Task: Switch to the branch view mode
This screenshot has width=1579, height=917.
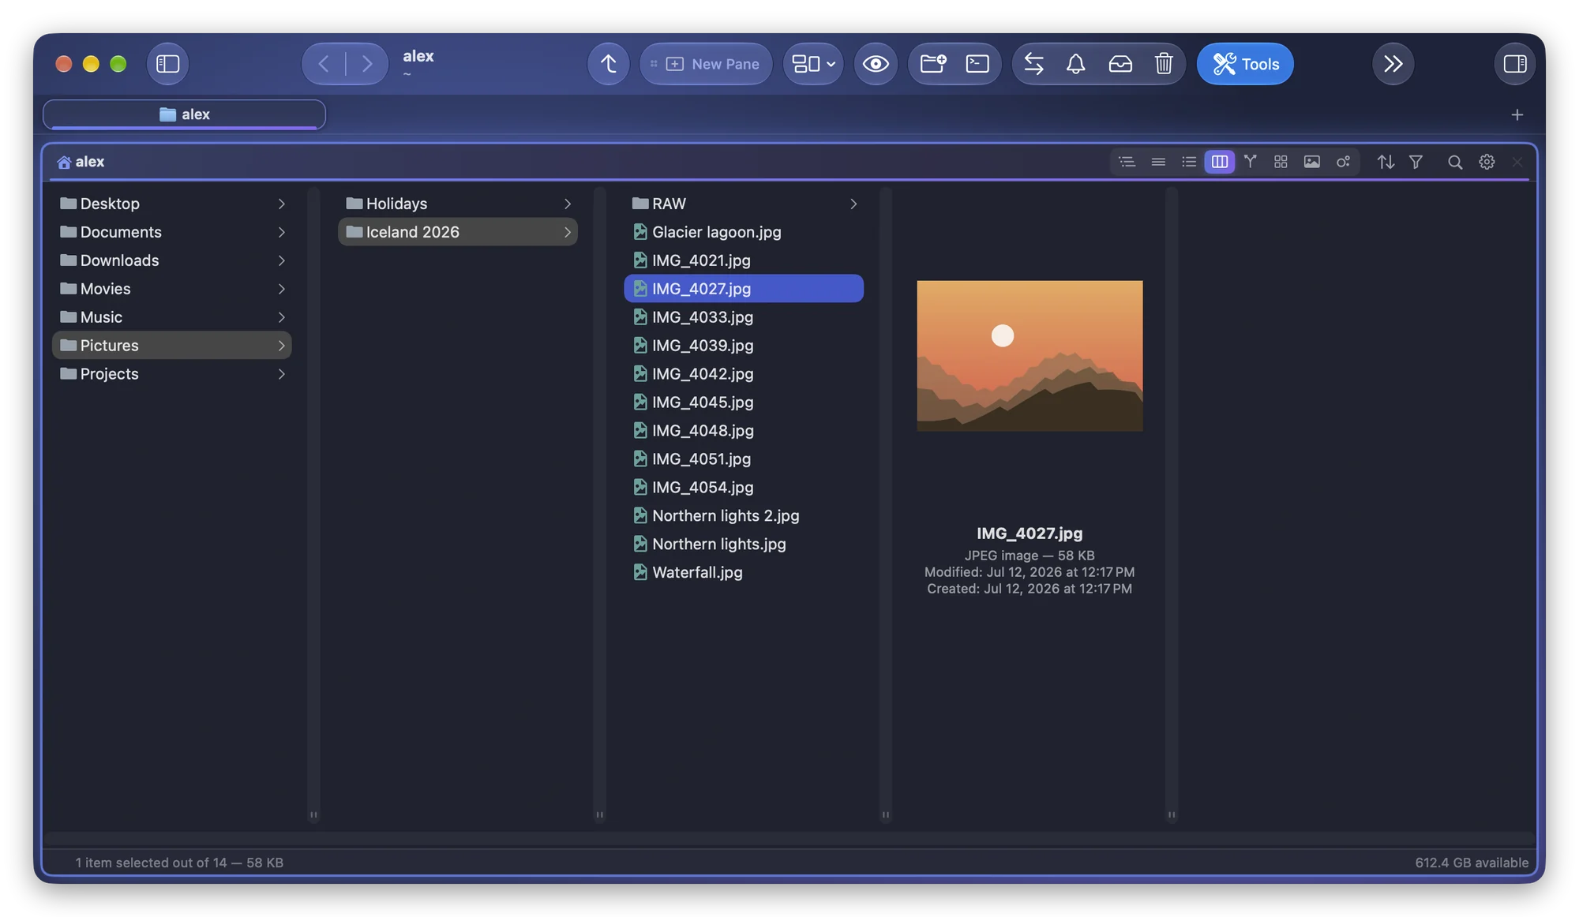Action: [x=1250, y=162]
